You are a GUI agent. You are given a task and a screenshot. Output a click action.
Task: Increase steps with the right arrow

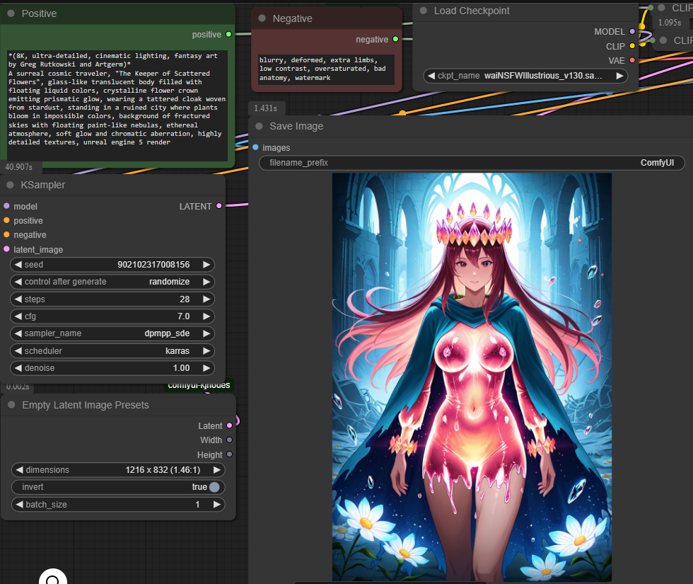pos(206,299)
